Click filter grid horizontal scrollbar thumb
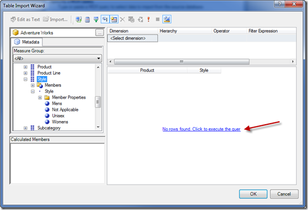Screen dimensions: 308x210 [182, 62]
